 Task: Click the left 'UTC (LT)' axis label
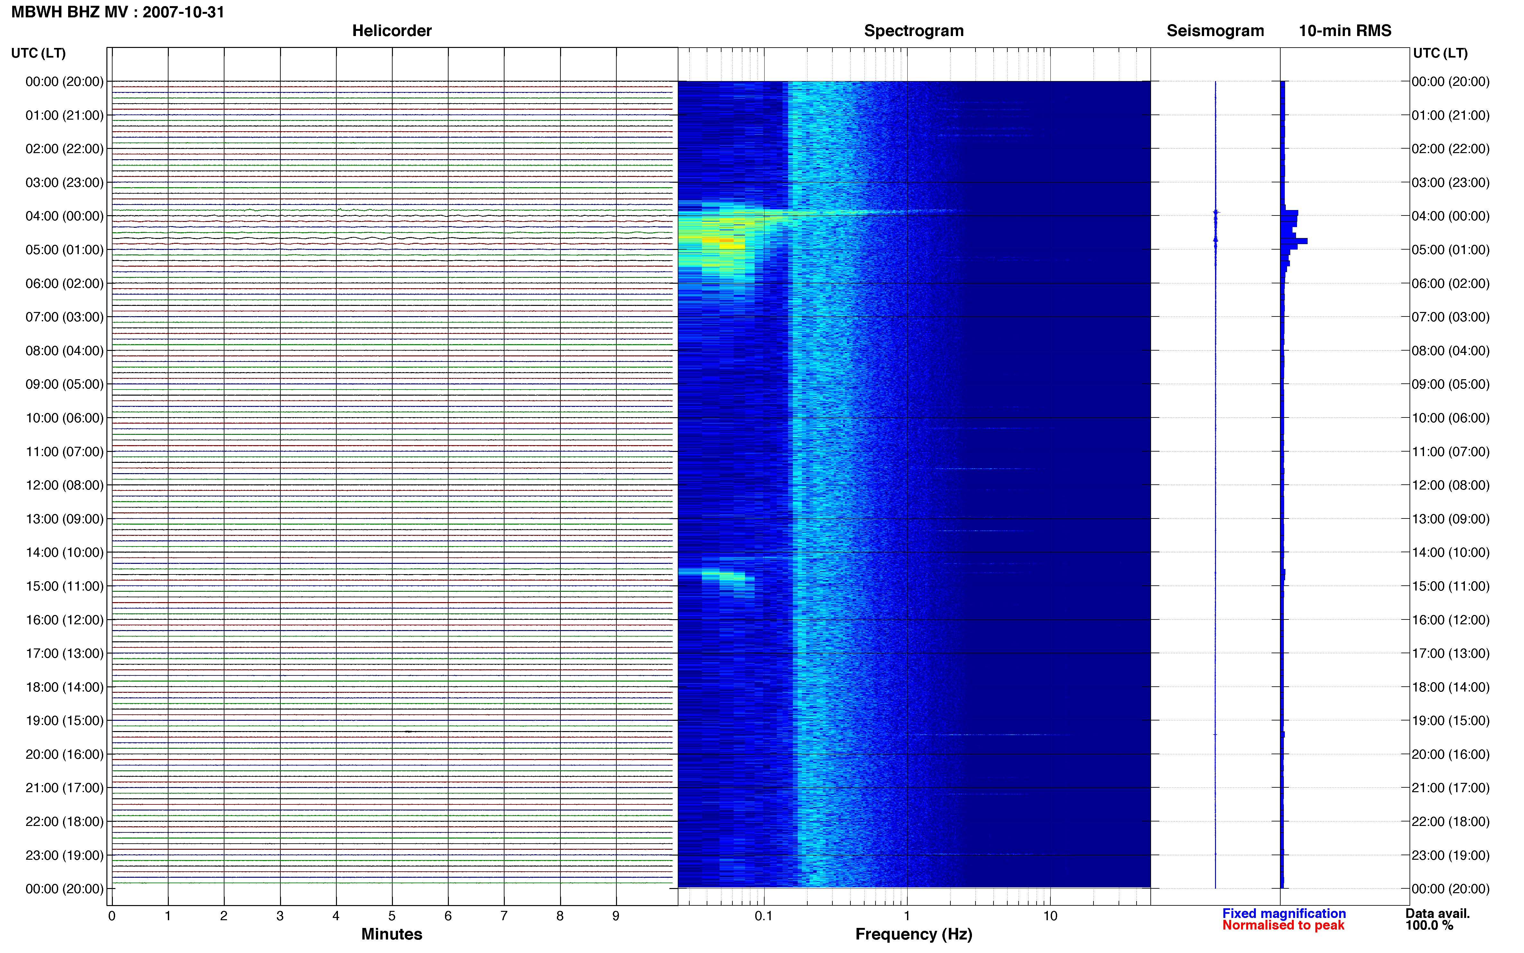click(39, 53)
